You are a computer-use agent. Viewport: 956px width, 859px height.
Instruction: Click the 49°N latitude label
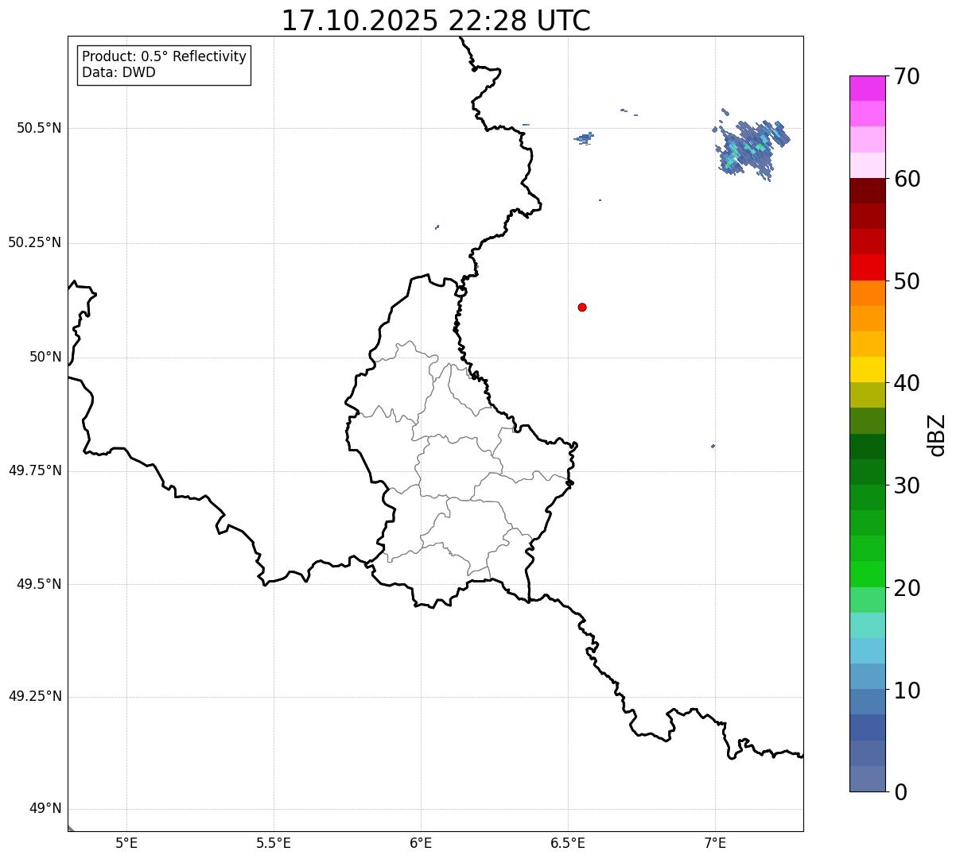pyautogui.click(x=45, y=809)
